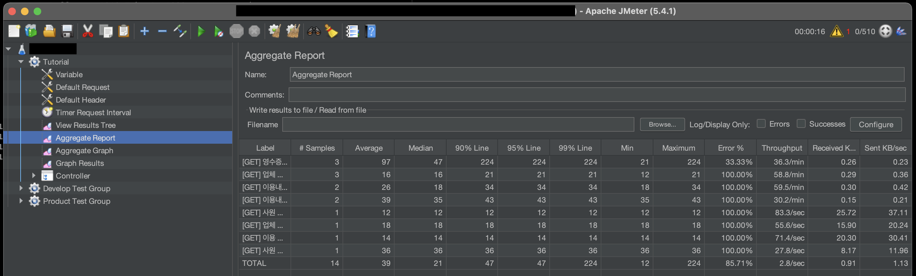This screenshot has height=276, width=916.
Task: Open View Results Tree listener
Action: (x=85, y=125)
